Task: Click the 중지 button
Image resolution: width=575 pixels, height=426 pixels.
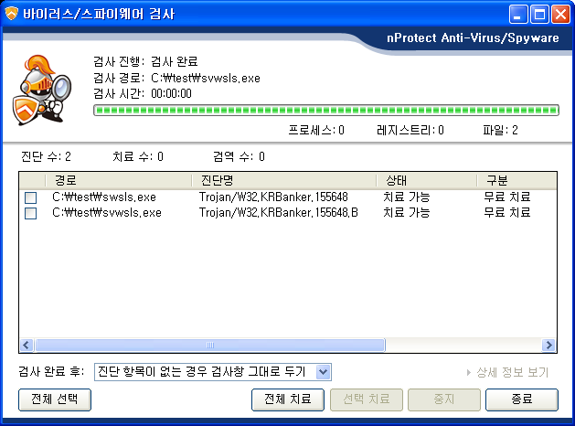Action: [444, 399]
